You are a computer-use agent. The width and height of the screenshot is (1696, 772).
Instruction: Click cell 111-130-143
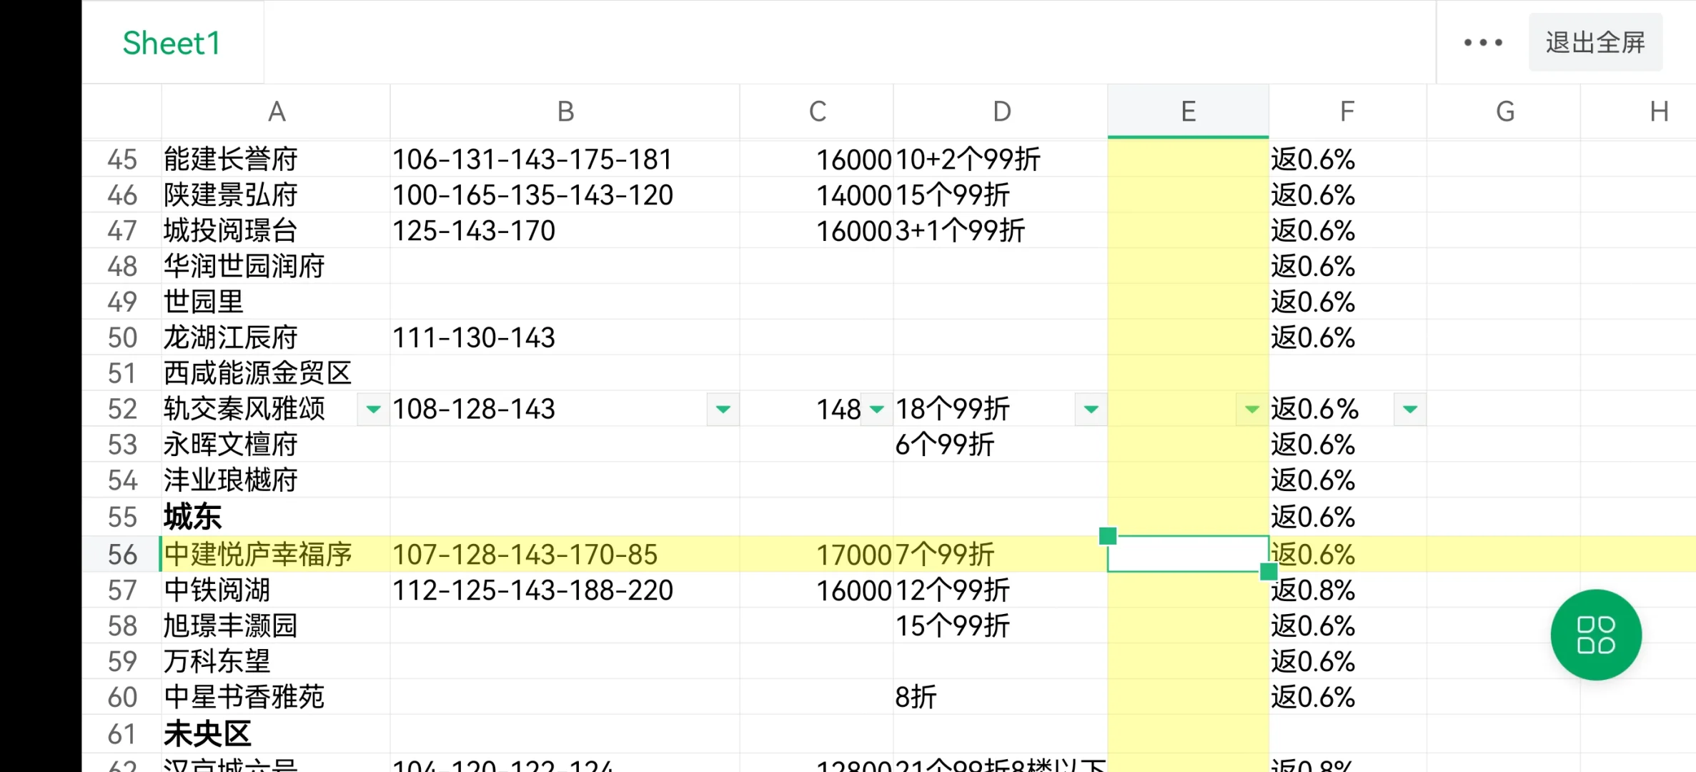pyautogui.click(x=565, y=337)
